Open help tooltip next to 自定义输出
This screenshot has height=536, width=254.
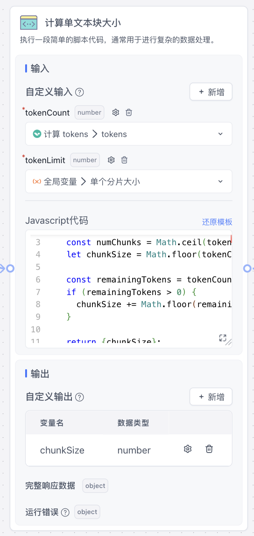tap(80, 397)
